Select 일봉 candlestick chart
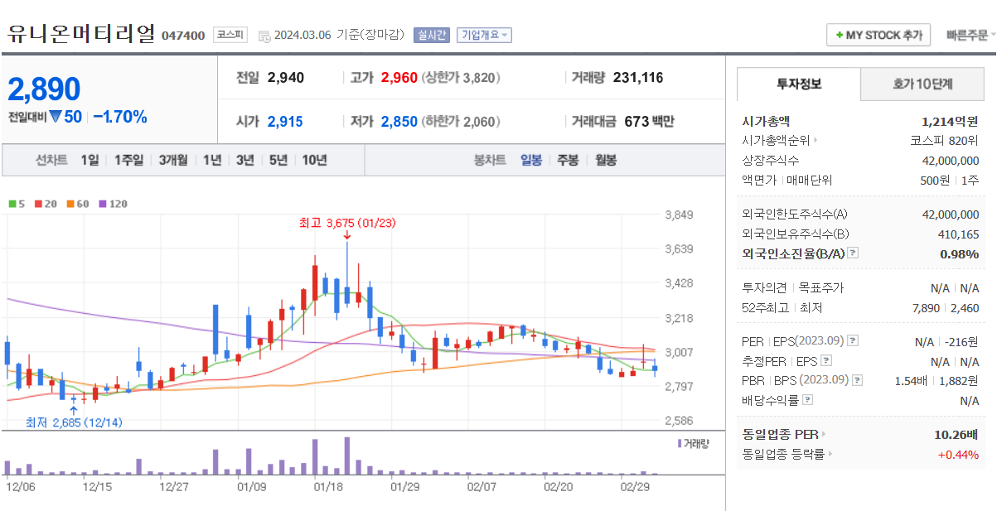This screenshot has width=997, height=511. coord(531,161)
